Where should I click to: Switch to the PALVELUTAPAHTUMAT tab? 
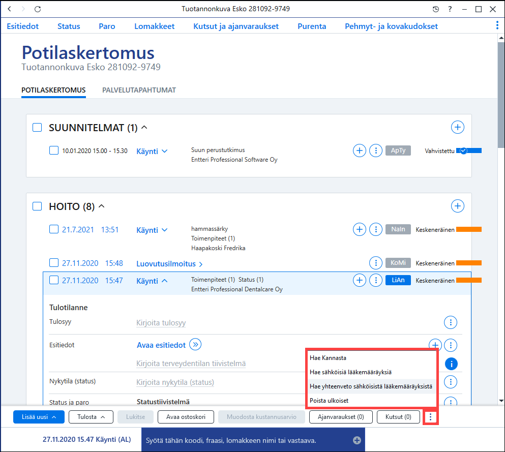[x=139, y=90]
